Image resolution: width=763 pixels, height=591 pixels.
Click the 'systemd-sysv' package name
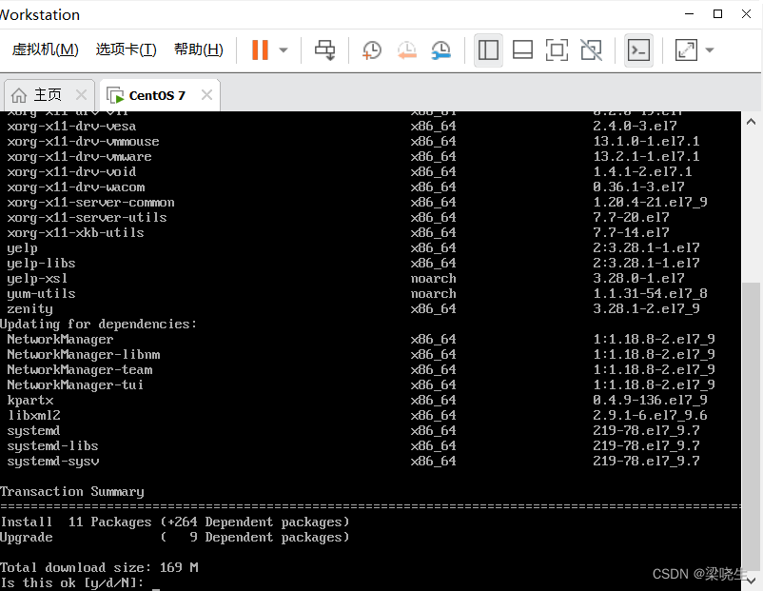point(53,461)
